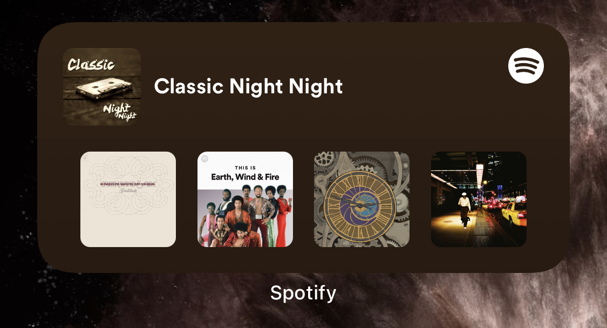Click small Spotify logo on This Is cover

(x=205, y=159)
